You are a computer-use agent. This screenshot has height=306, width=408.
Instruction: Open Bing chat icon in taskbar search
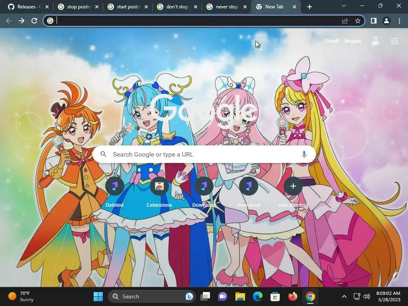click(x=189, y=296)
